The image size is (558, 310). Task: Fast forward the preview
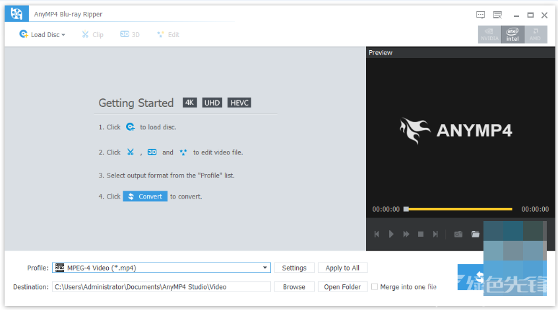pyautogui.click(x=406, y=234)
